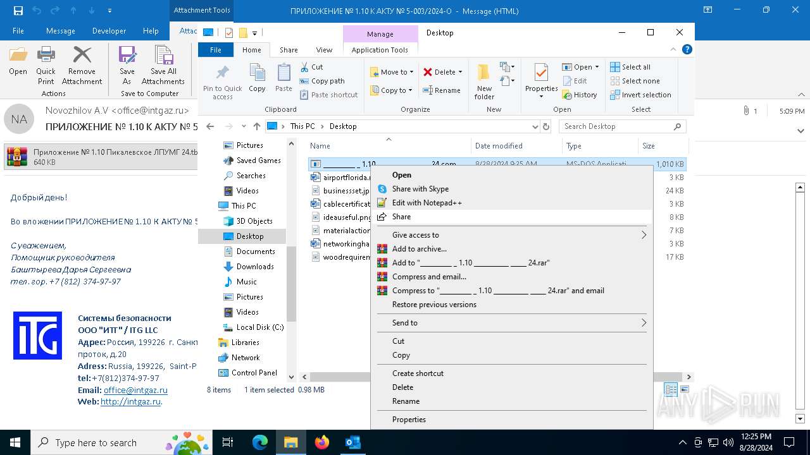Click the Name column header

coord(389,145)
